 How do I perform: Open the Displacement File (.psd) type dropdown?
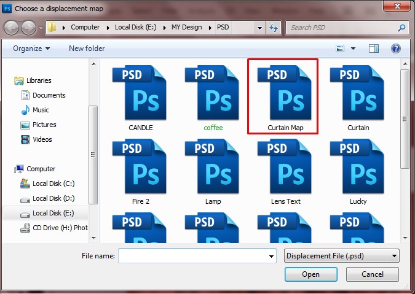(x=342, y=256)
